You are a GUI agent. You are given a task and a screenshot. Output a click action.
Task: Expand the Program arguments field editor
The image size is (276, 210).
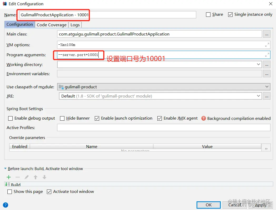point(267,55)
